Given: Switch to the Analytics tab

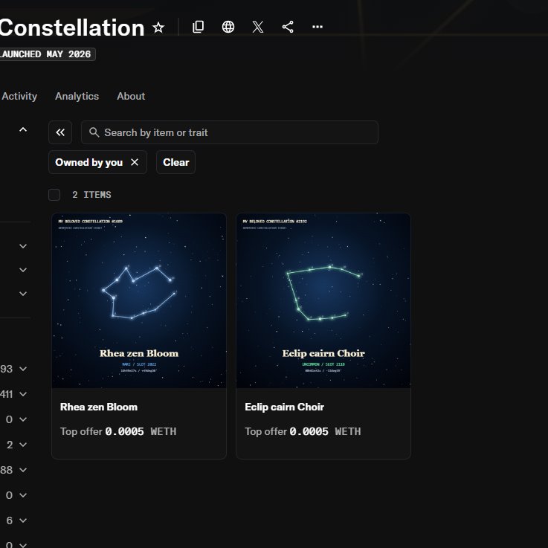Looking at the screenshot, I should click(77, 96).
